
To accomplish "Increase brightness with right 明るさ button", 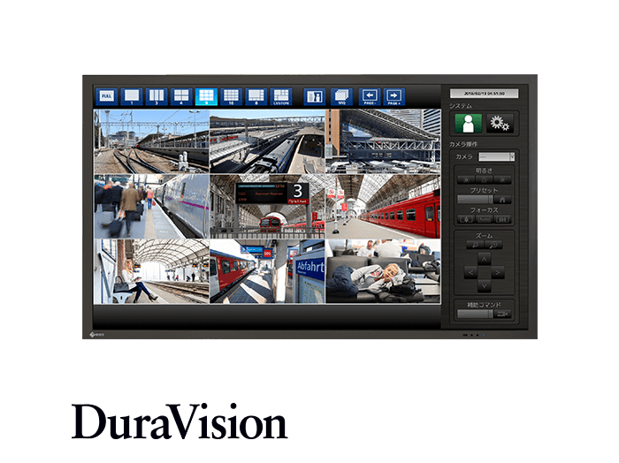I will point(502,180).
